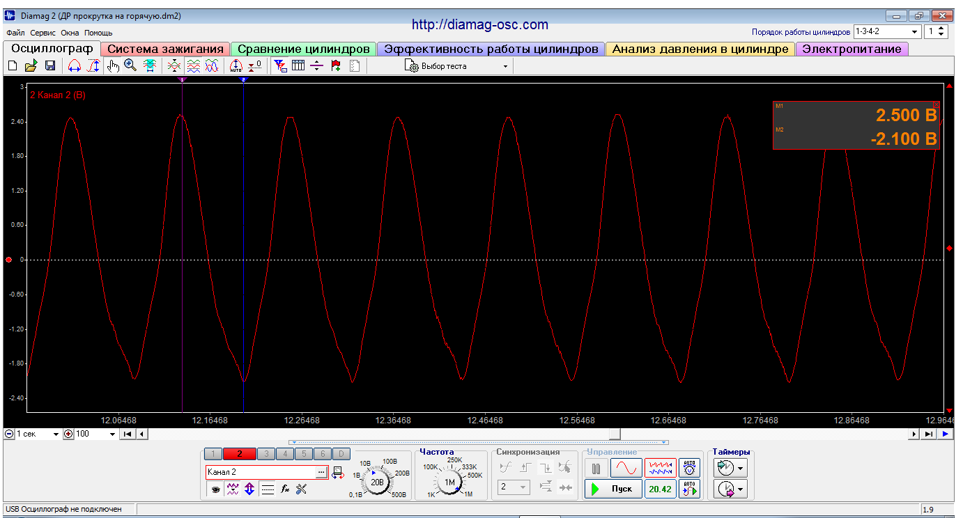Open the Окна menu
963x518 pixels.
pos(70,33)
